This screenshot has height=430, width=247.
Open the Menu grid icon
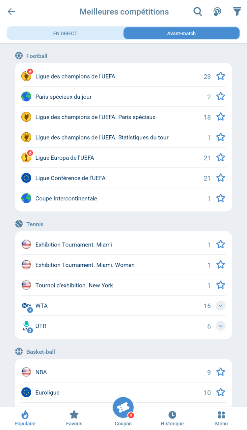(221, 415)
